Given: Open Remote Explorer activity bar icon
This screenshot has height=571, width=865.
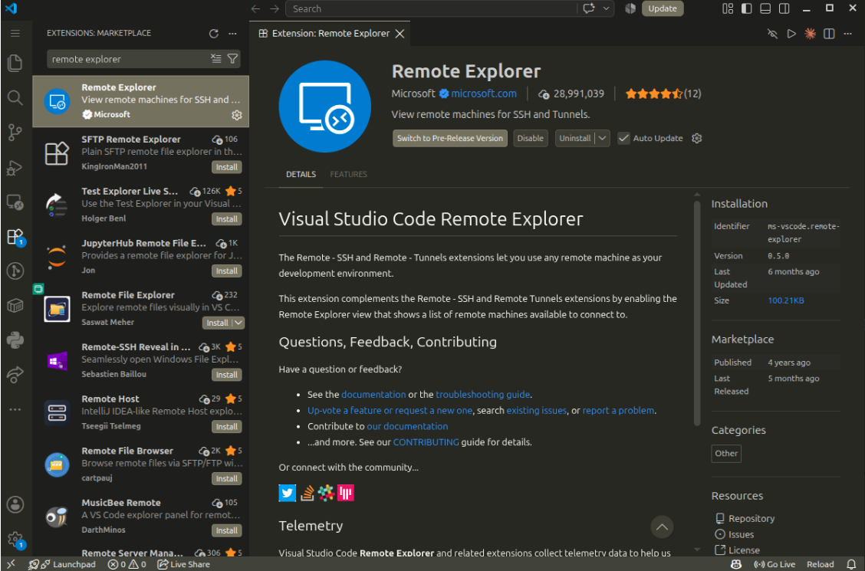Looking at the screenshot, I should point(15,202).
